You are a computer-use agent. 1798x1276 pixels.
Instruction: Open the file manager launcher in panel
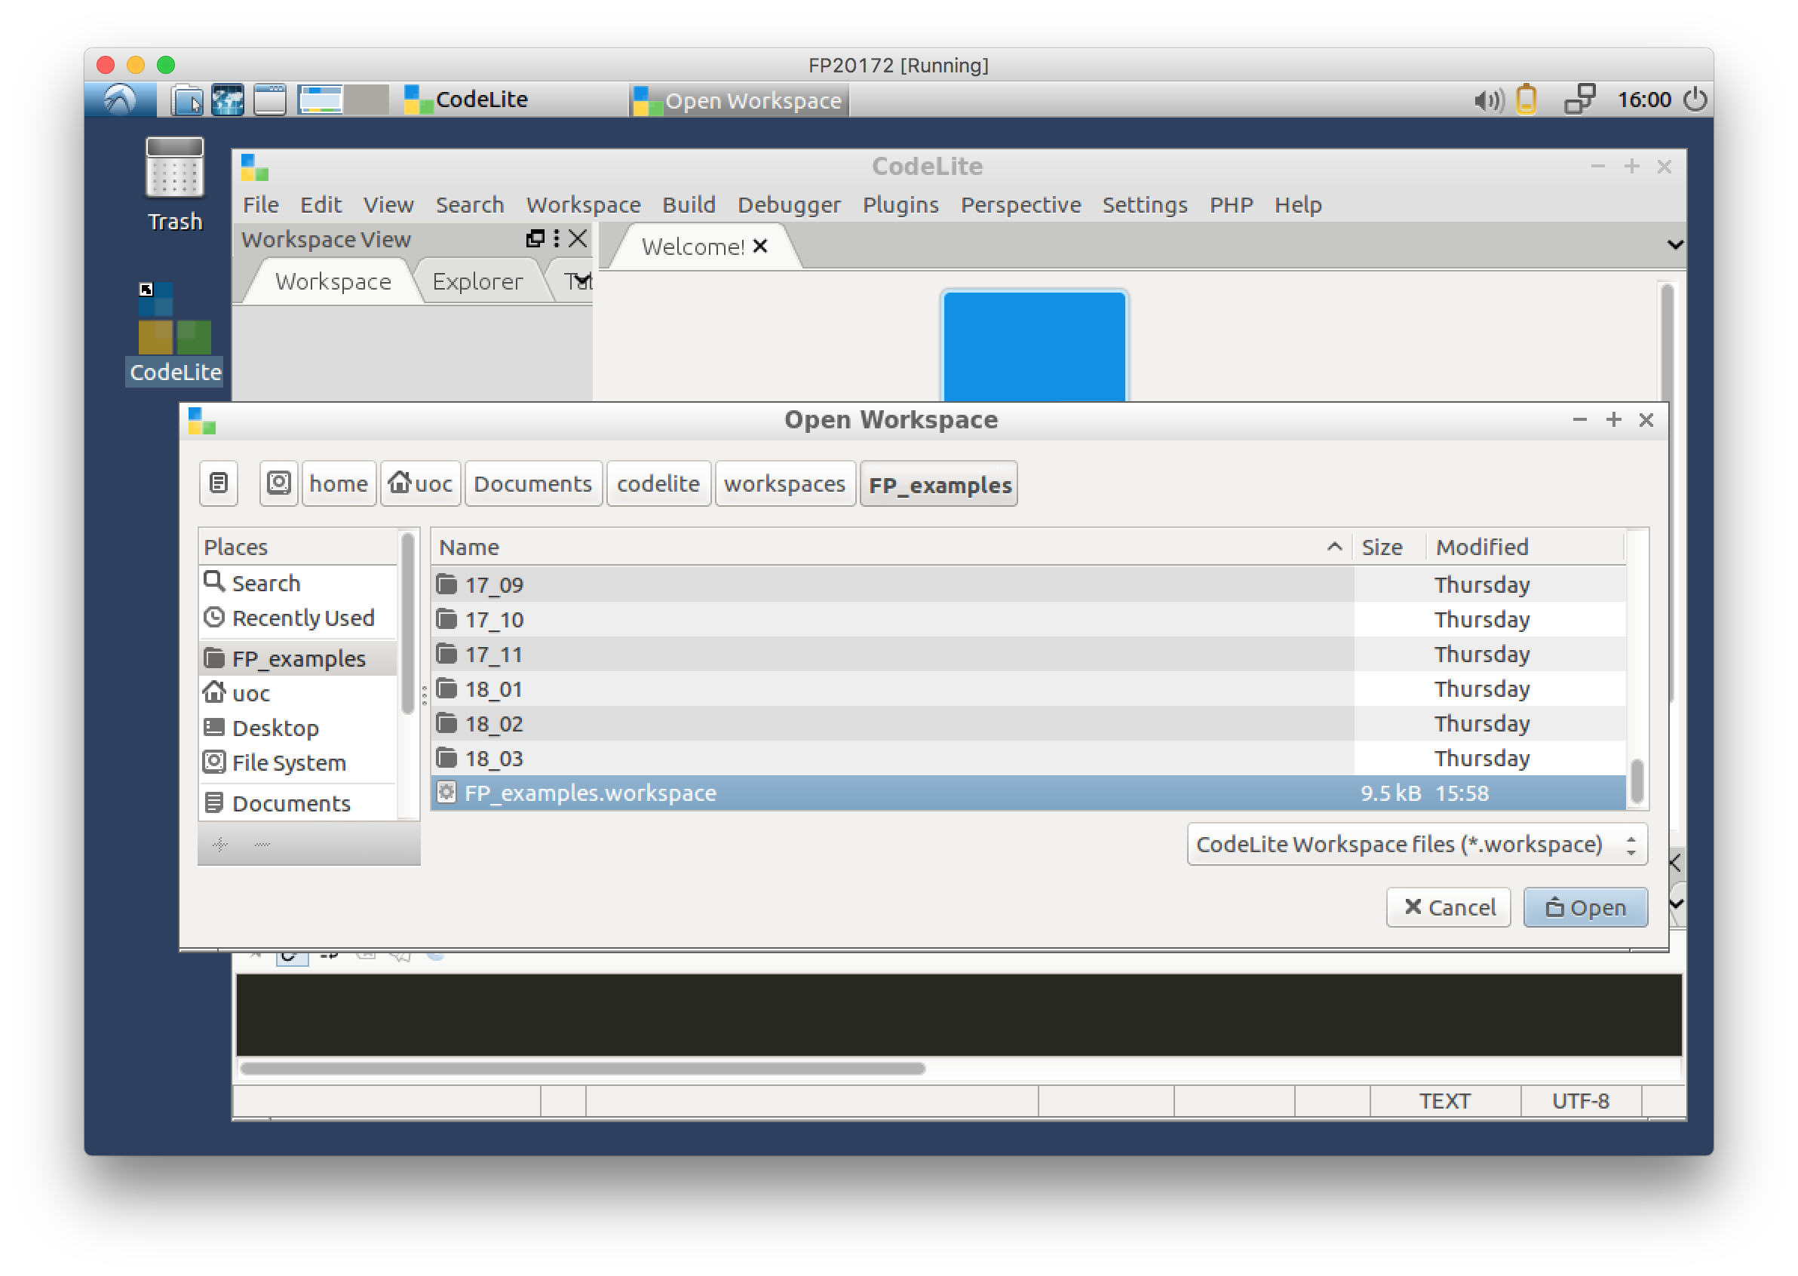187,100
